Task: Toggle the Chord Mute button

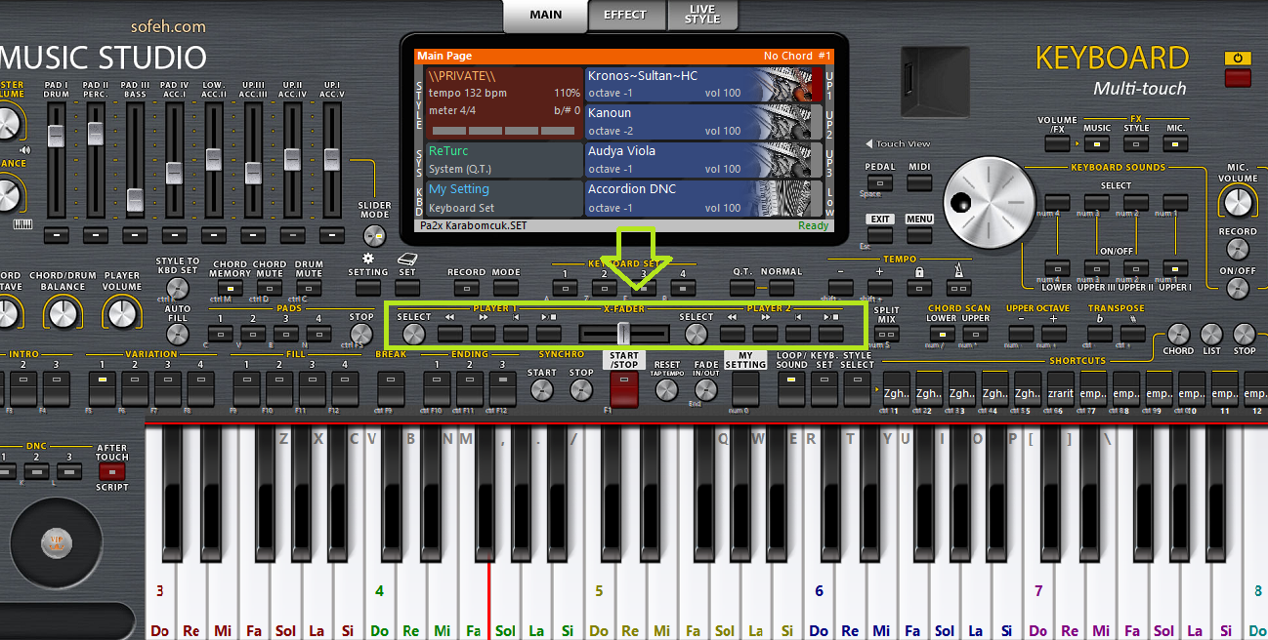Action: (x=270, y=288)
